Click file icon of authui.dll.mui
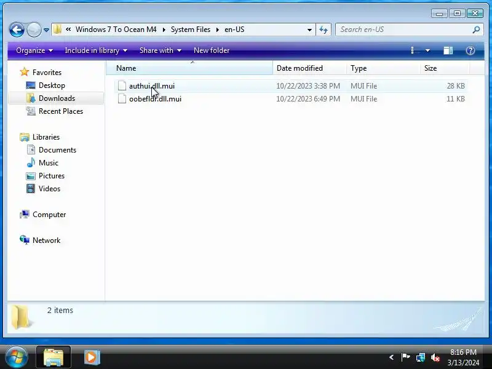This screenshot has width=492, height=369. [x=122, y=85]
